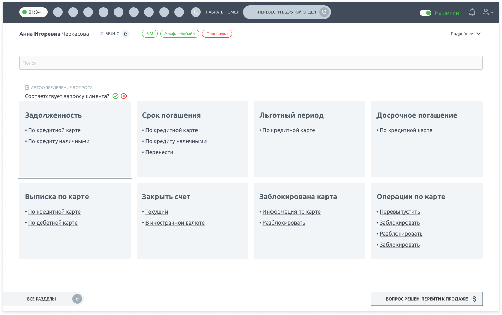Click the Льготный период heading
The height and width of the screenshot is (315, 502).
[x=291, y=115]
